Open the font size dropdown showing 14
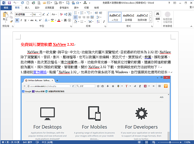Image resolution: width=194 pixels, height=144 pixels. [40, 15]
